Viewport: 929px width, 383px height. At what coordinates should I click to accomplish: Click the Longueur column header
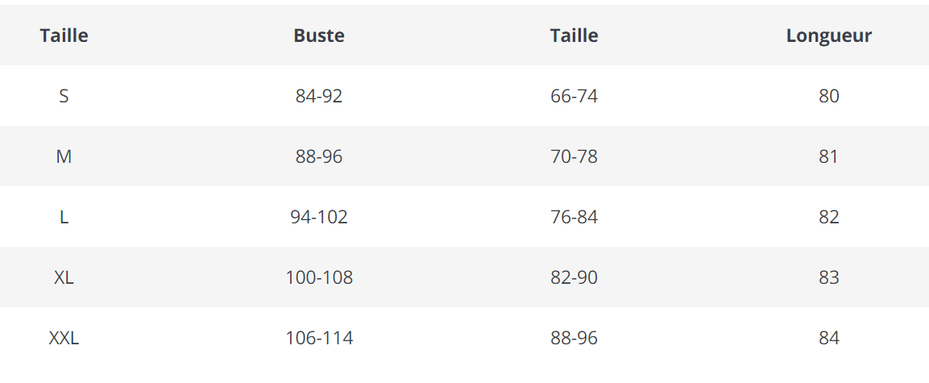(x=828, y=35)
